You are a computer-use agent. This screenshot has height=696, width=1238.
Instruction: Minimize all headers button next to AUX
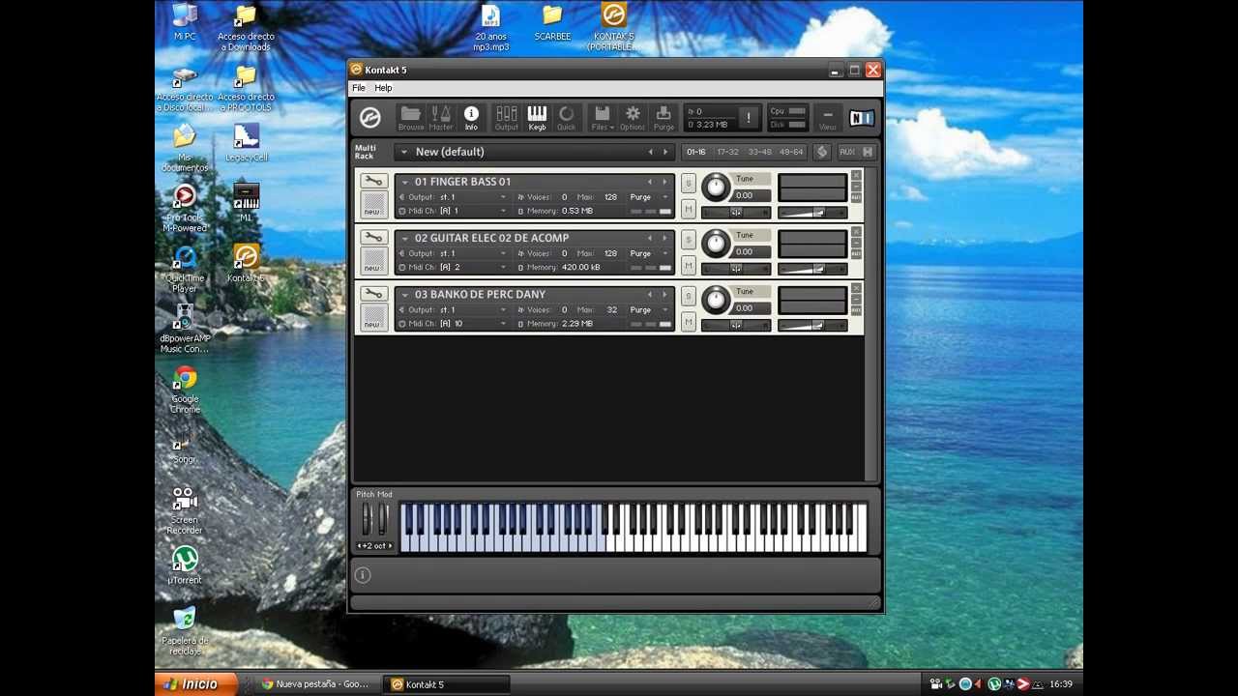point(868,152)
